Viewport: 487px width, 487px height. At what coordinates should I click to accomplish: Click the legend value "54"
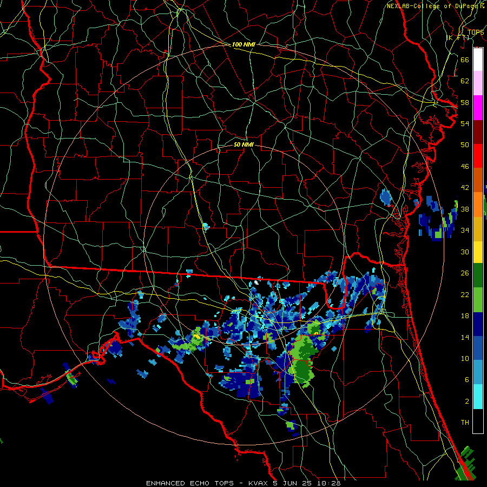point(465,123)
